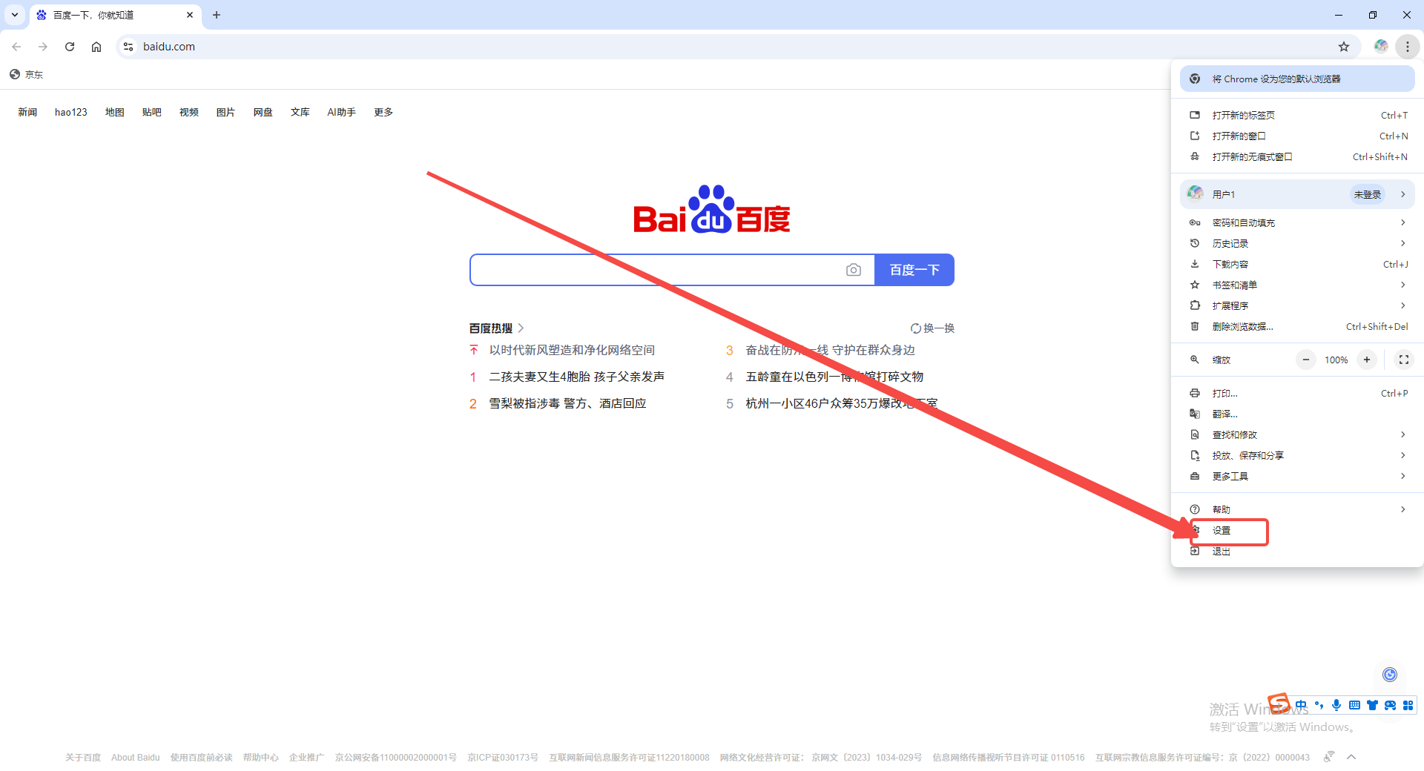Expand 历史记录 submenu
Screen dimensions: 1424x771
1297,243
